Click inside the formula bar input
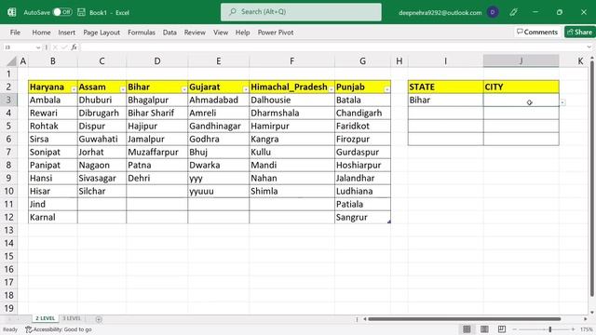Viewport: 596px width, 335px height. click(x=332, y=47)
